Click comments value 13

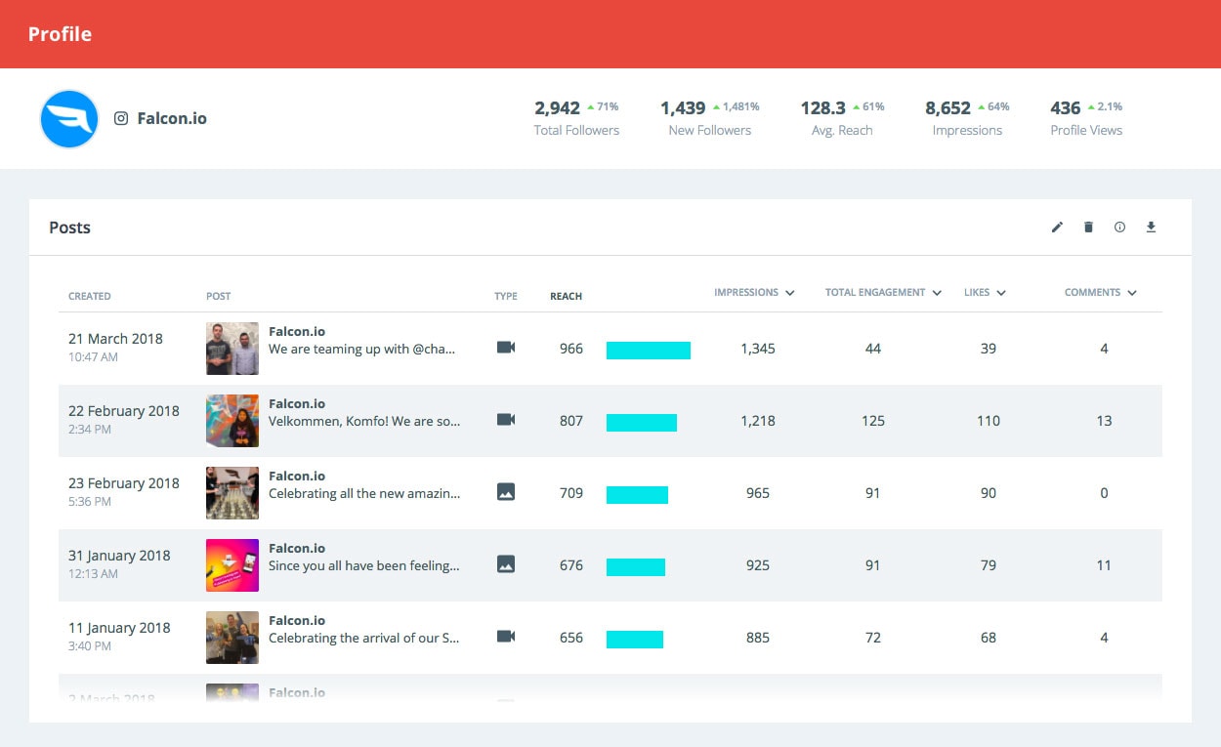(1104, 421)
